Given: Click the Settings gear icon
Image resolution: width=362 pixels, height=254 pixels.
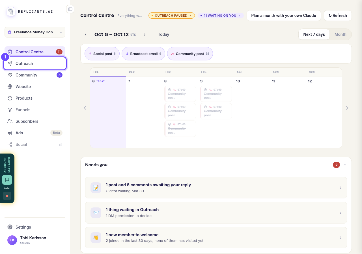Looking at the screenshot, I should point(10,227).
